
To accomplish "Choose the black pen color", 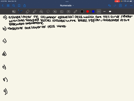I will tap(82, 12).
